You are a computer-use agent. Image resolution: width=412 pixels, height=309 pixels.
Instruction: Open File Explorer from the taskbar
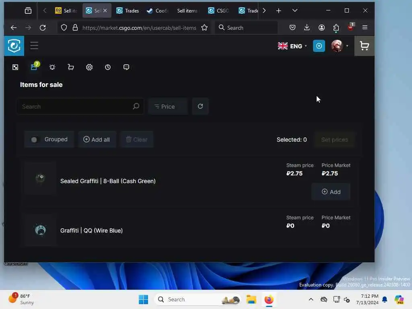pos(251,299)
